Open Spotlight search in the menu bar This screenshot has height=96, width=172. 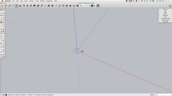click(166, 1)
